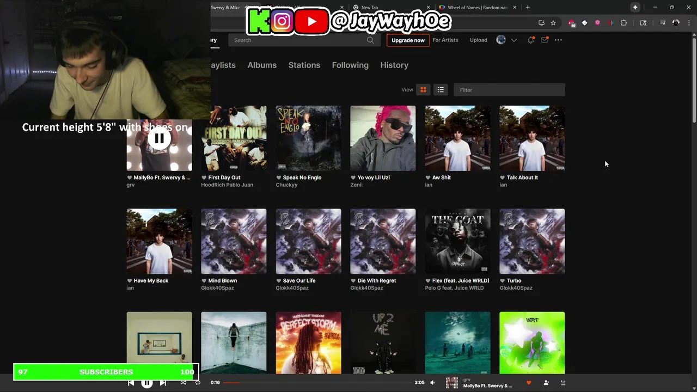
Task: Switch to the Albums tab
Action: (x=262, y=65)
